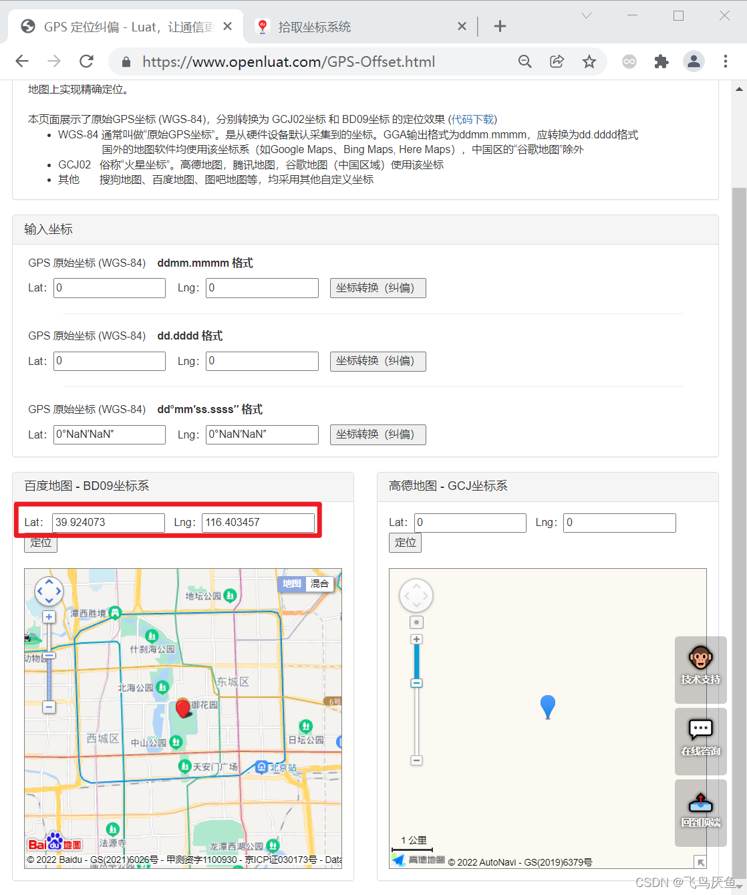Click 定位 button under Gaode map
Image resolution: width=747 pixels, height=895 pixels.
[x=405, y=543]
